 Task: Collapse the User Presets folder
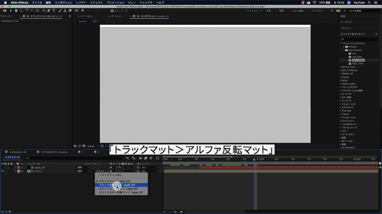pos(344,50)
